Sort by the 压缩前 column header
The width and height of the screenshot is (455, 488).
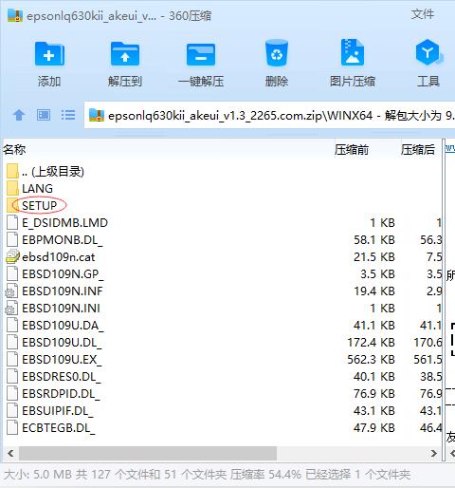(x=352, y=150)
